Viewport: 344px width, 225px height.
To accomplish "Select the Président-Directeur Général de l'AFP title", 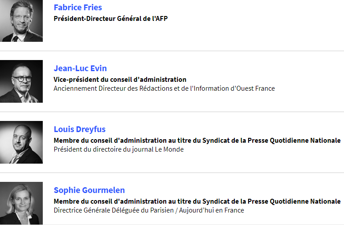I will pos(111,19).
